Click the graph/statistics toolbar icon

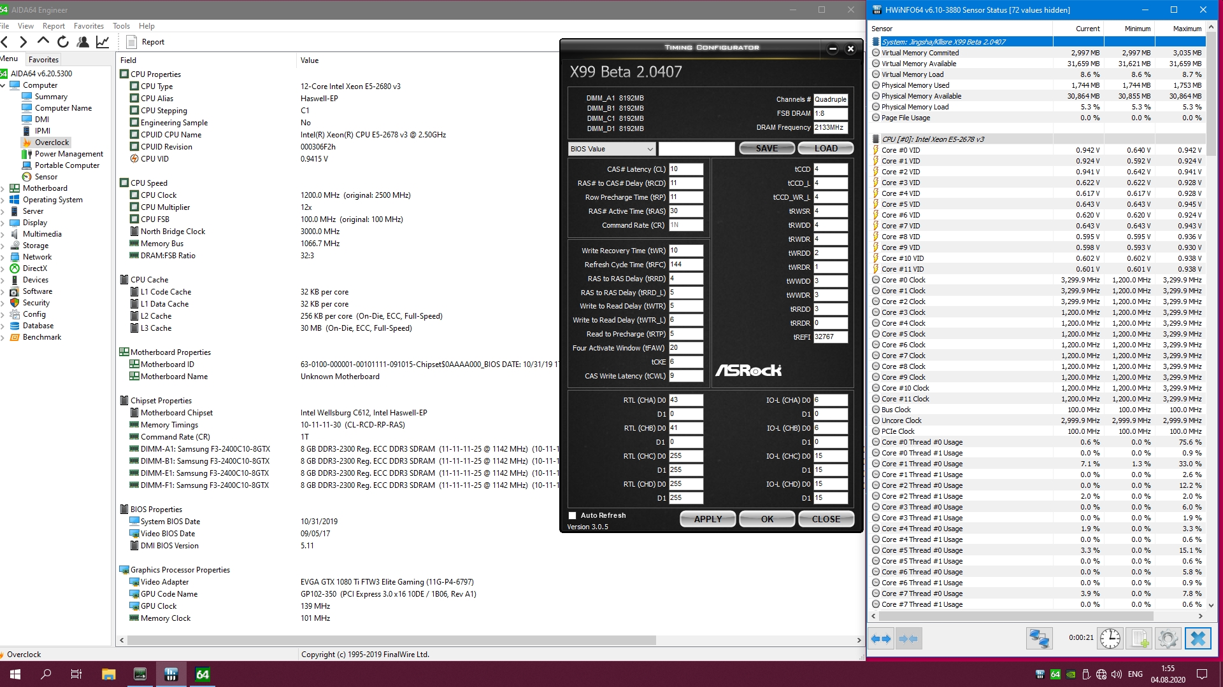[x=103, y=42]
